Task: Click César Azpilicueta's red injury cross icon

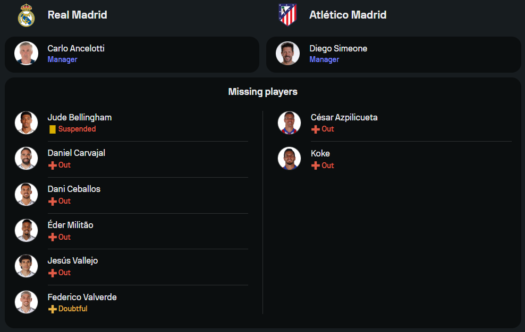Action: (x=315, y=129)
